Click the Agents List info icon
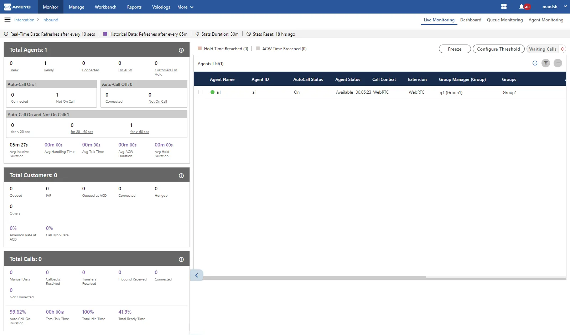Image resolution: width=570 pixels, height=335 pixels. (535, 63)
